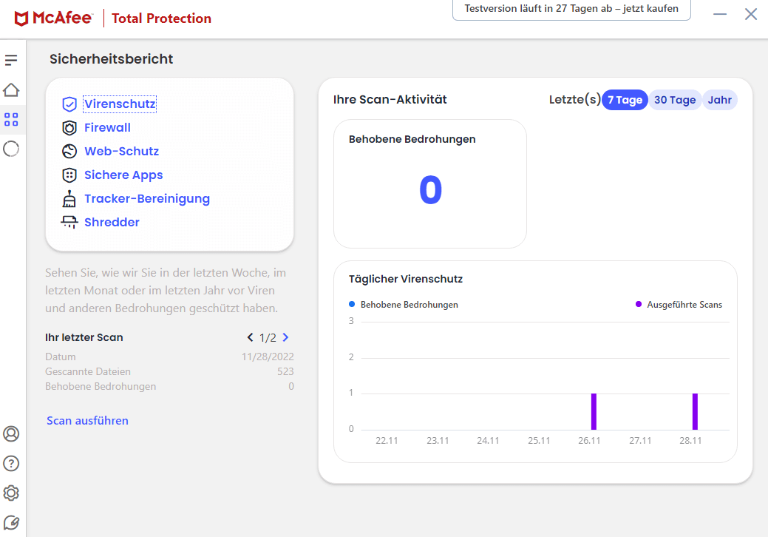768x537 pixels.
Task: Open the Shredder report
Action: pyautogui.click(x=112, y=223)
